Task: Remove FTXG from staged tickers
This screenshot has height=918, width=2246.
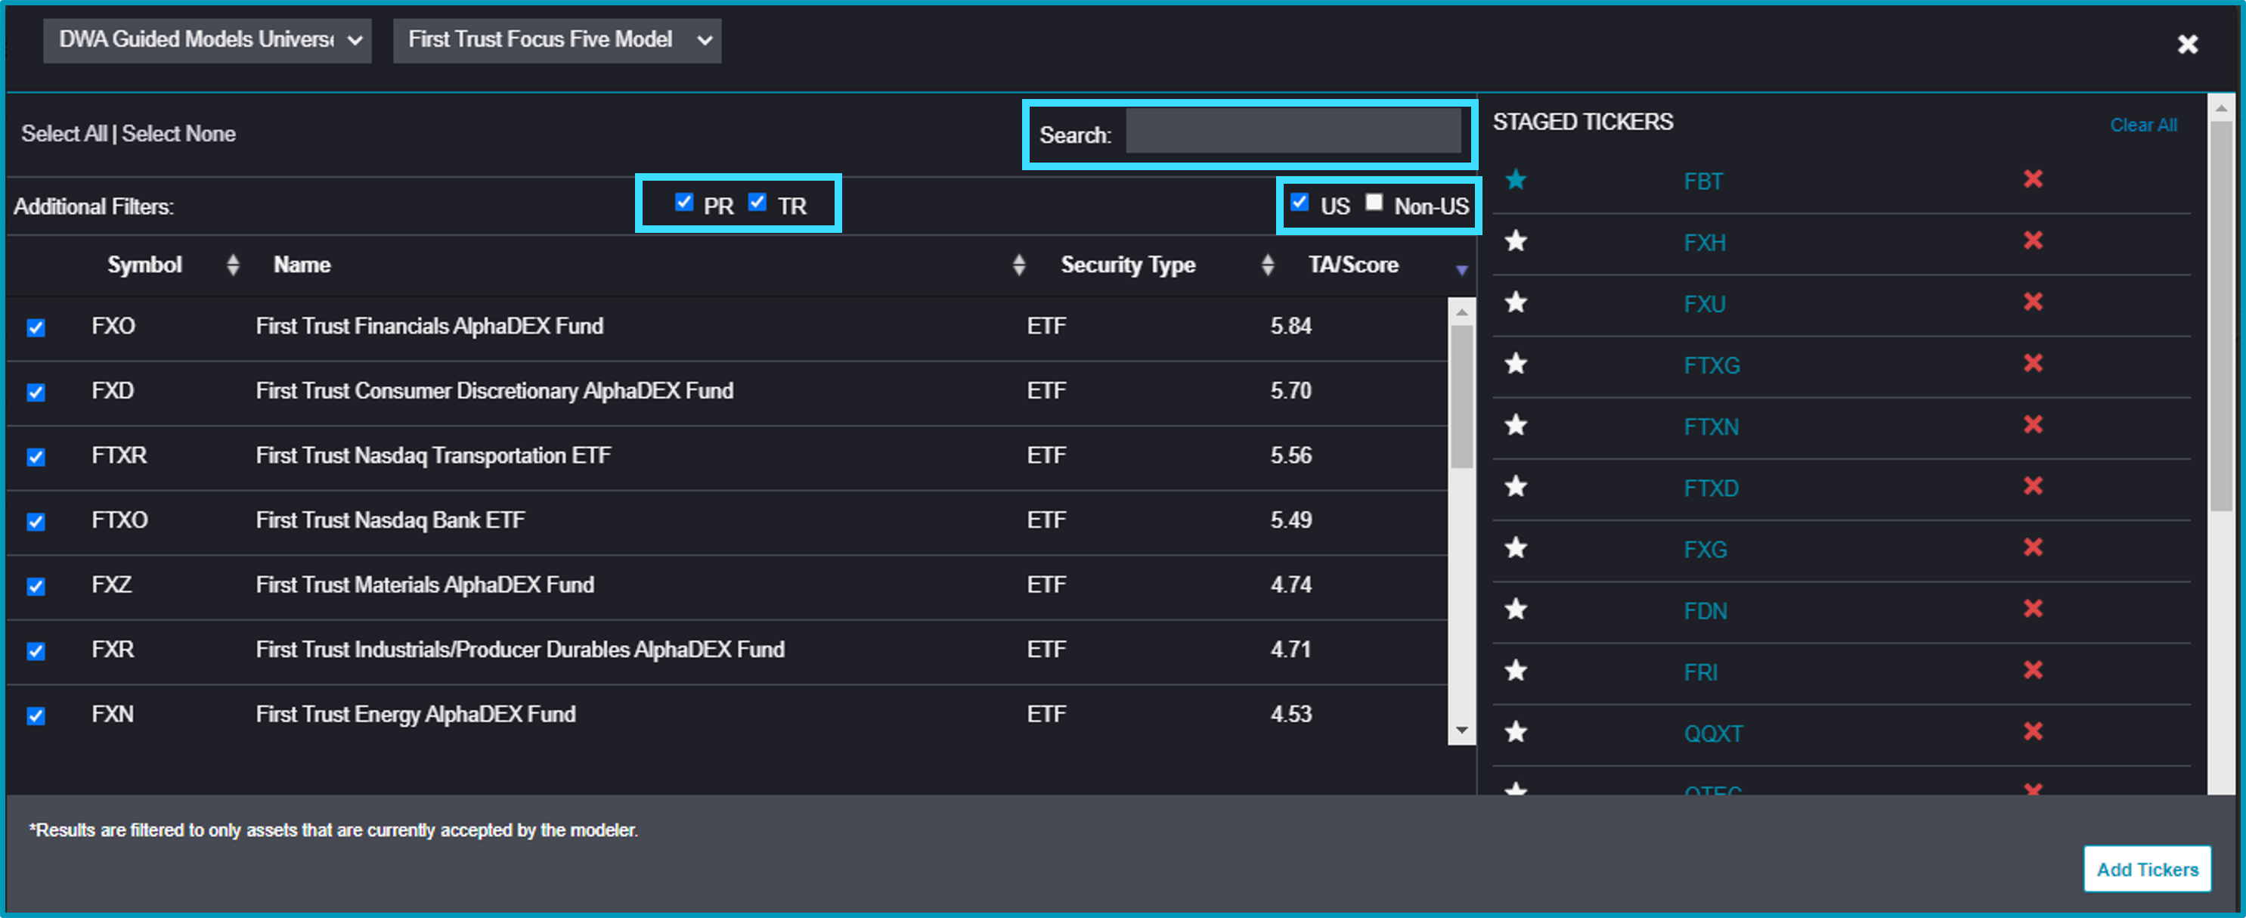Action: [2034, 363]
